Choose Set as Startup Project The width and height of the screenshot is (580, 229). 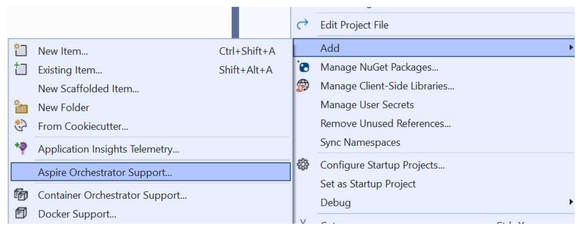tap(367, 184)
